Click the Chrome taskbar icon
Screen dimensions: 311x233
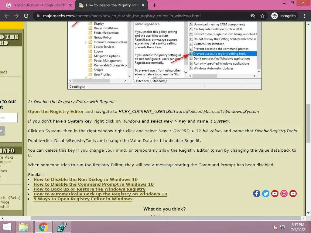pyautogui.click(x=43, y=227)
